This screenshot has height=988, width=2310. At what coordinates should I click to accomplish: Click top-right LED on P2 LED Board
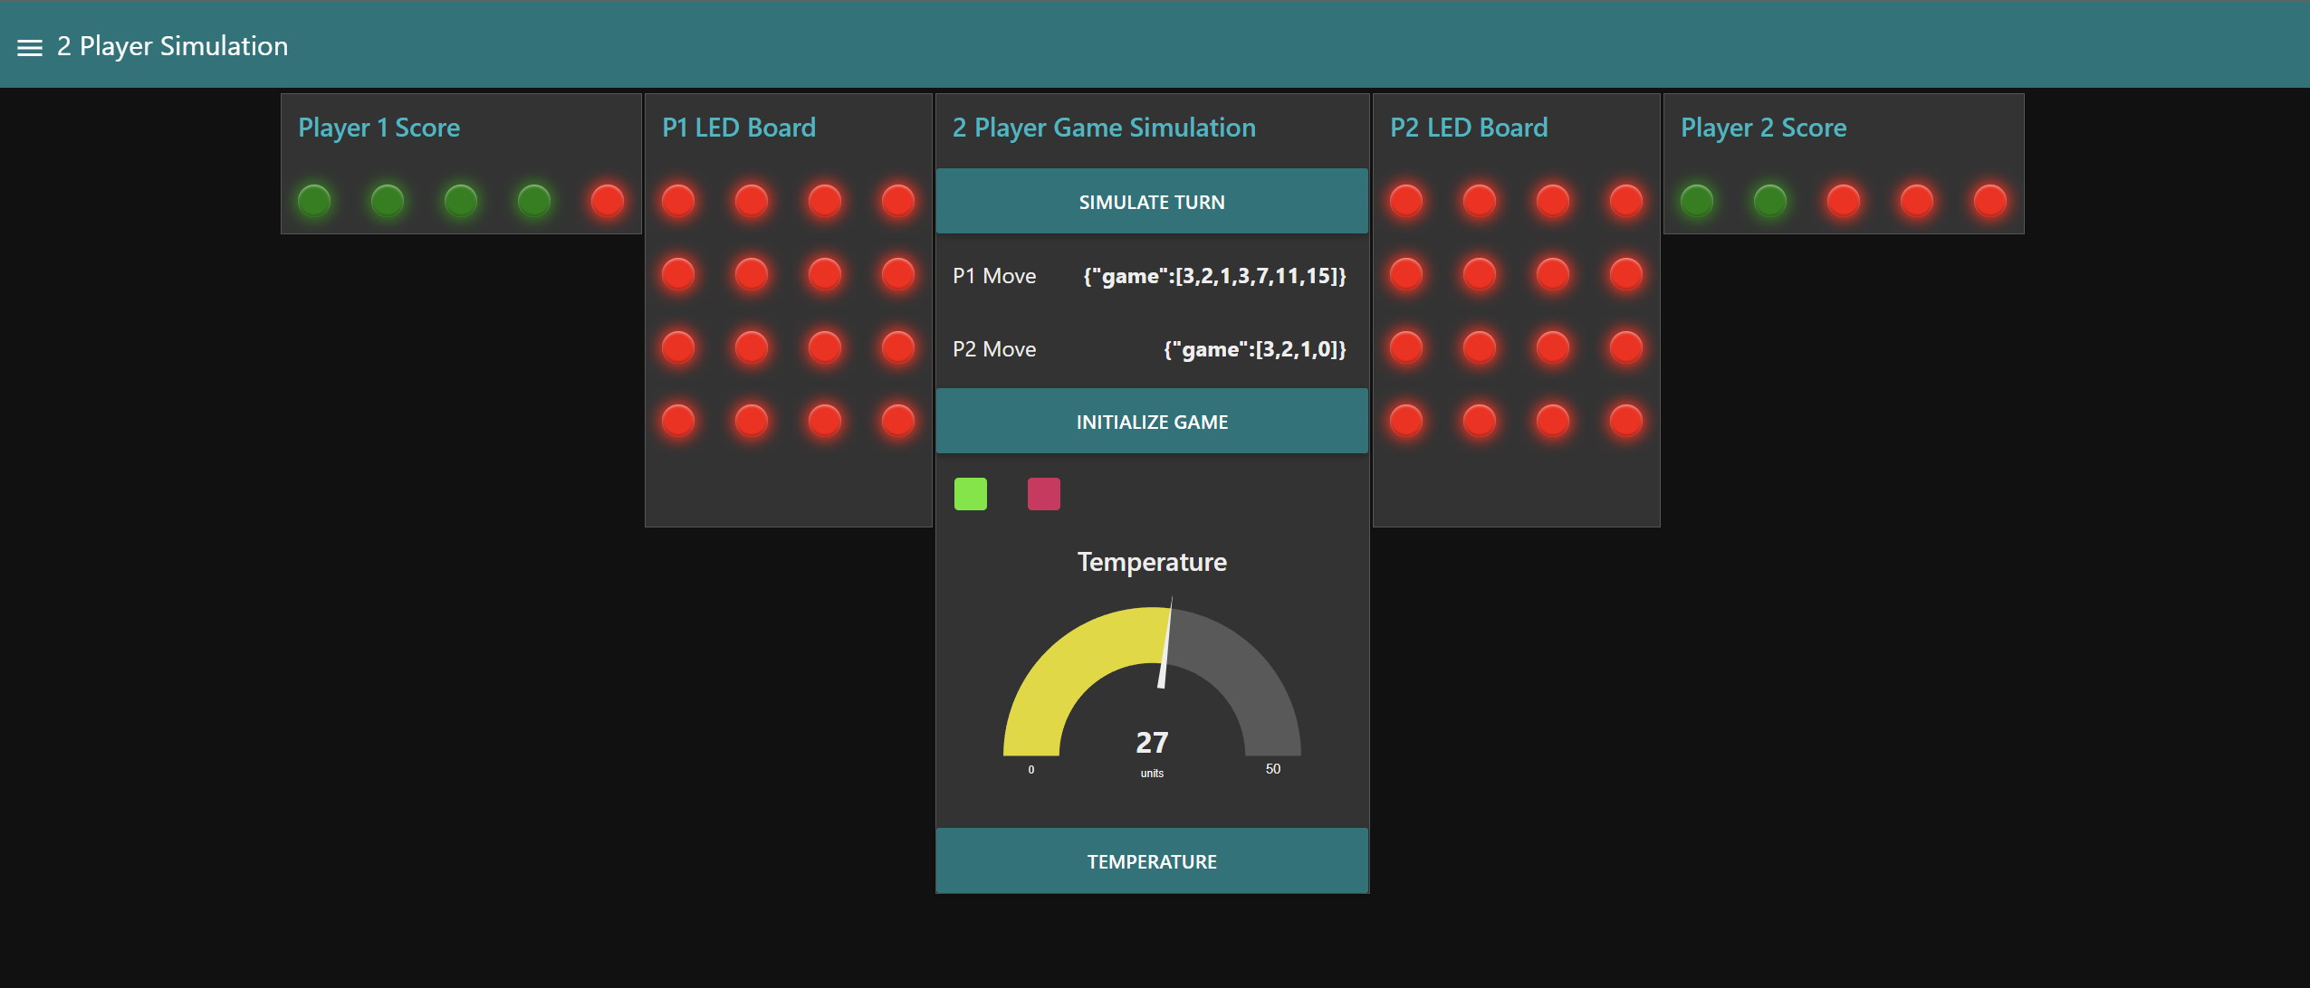1625,200
